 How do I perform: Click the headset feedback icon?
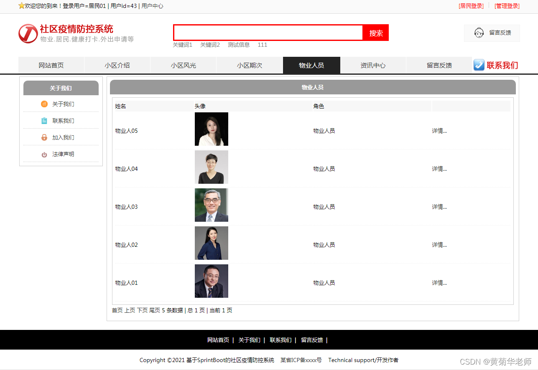click(x=479, y=33)
